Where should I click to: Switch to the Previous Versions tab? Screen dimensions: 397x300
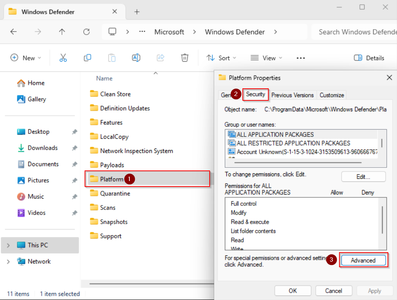coord(292,95)
